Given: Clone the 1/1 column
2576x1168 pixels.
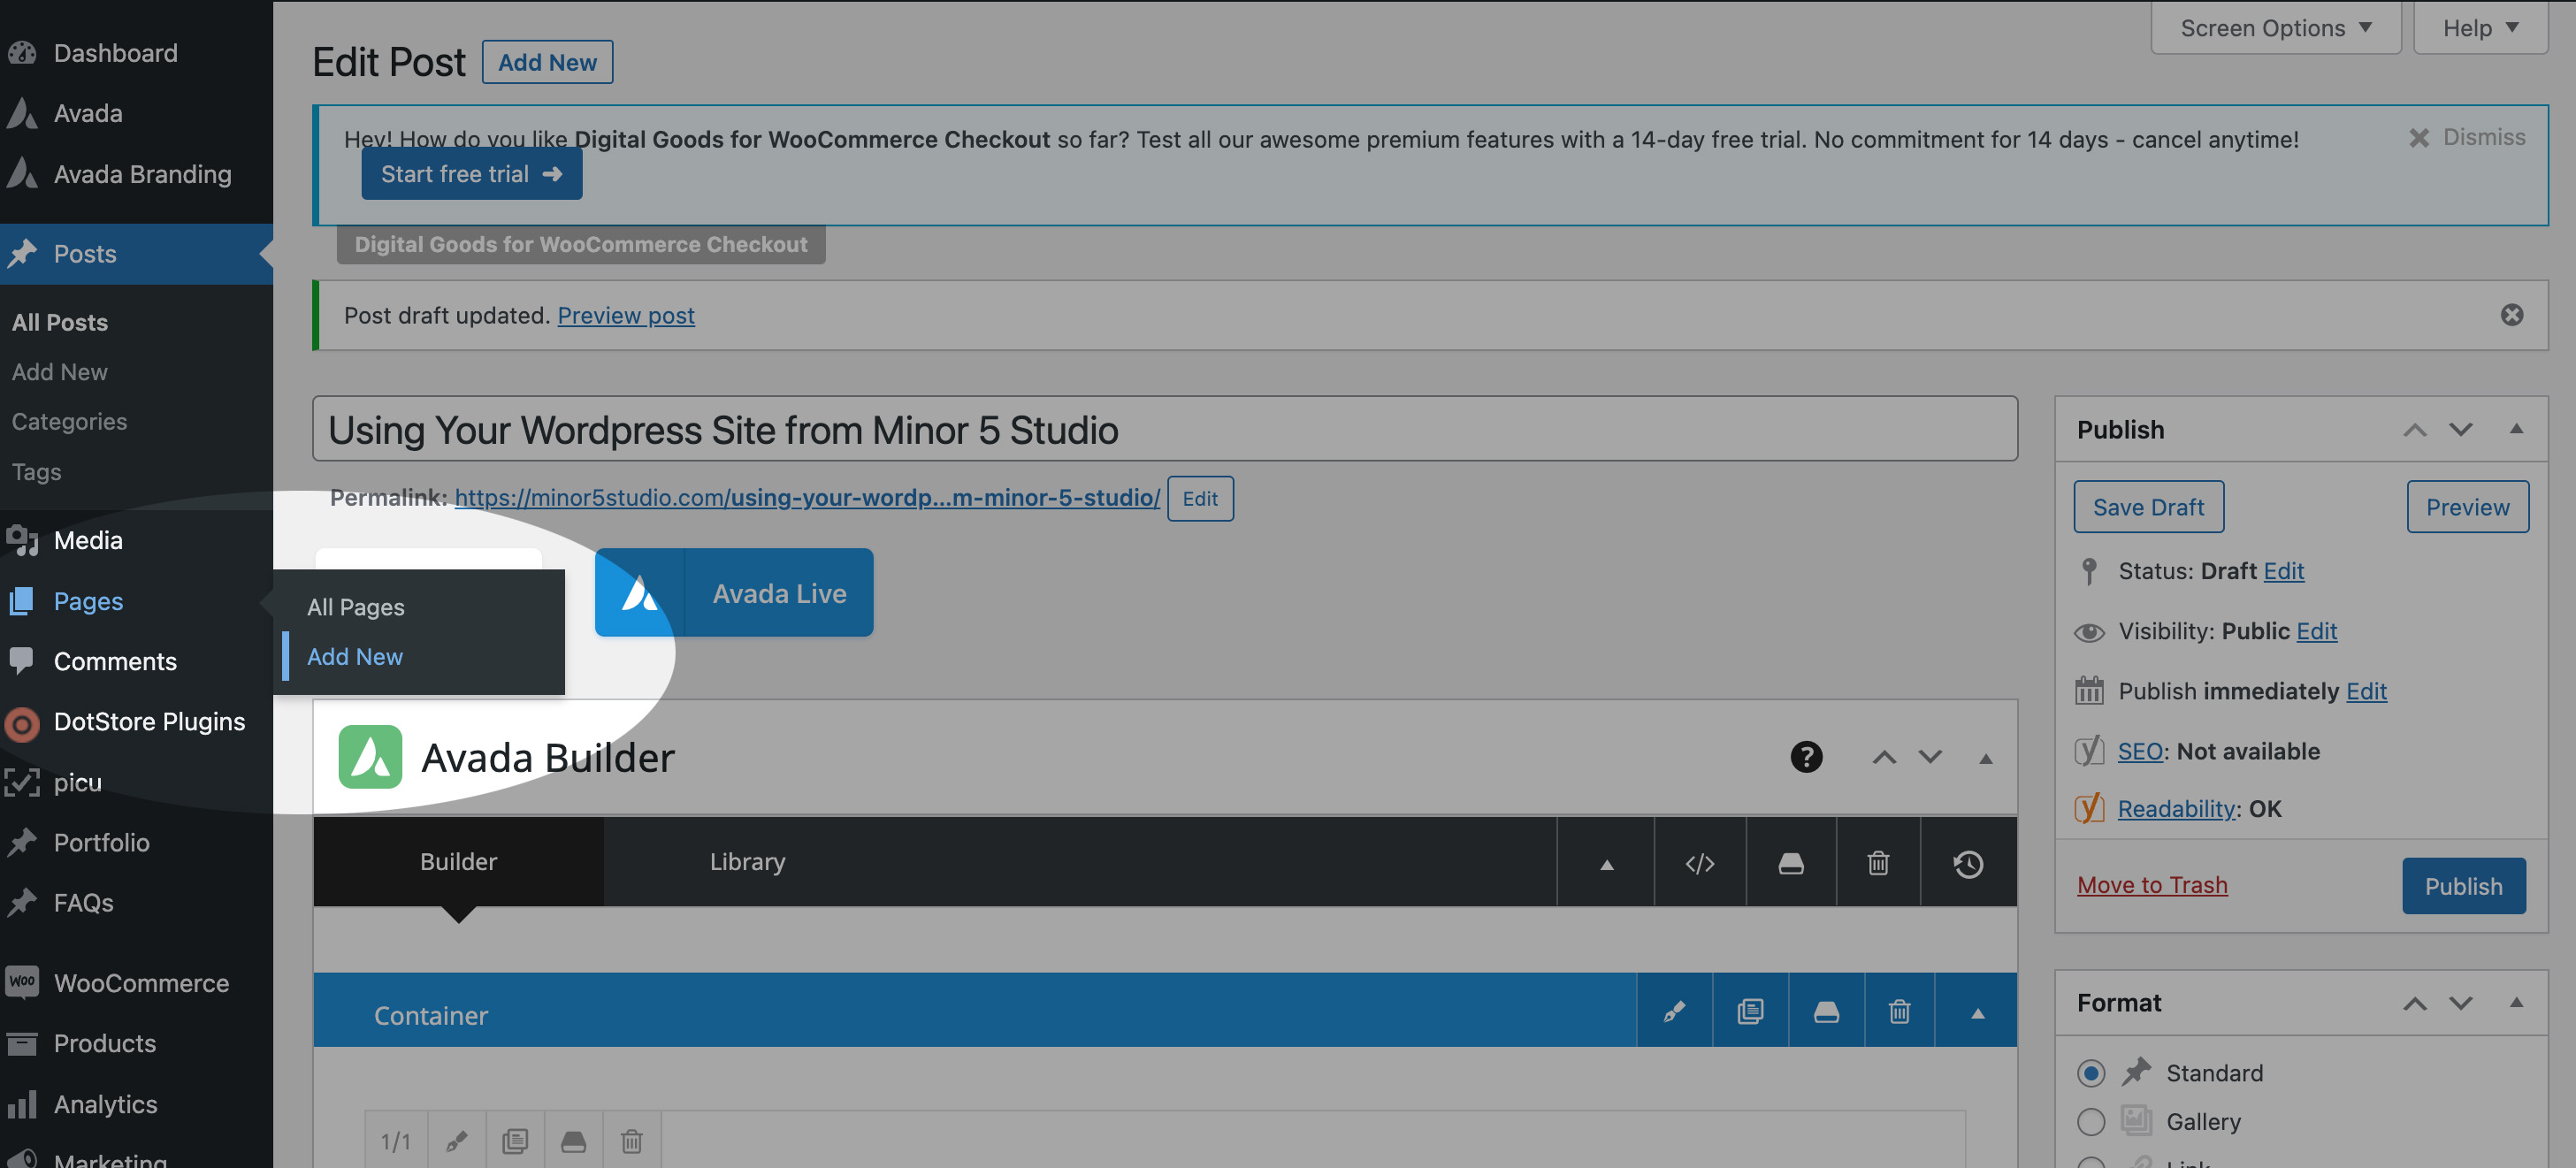Looking at the screenshot, I should pos(515,1140).
